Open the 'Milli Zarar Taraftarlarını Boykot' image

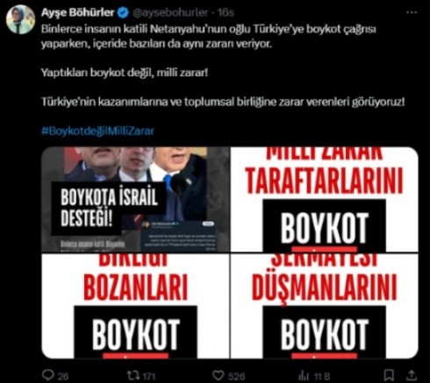click(325, 200)
